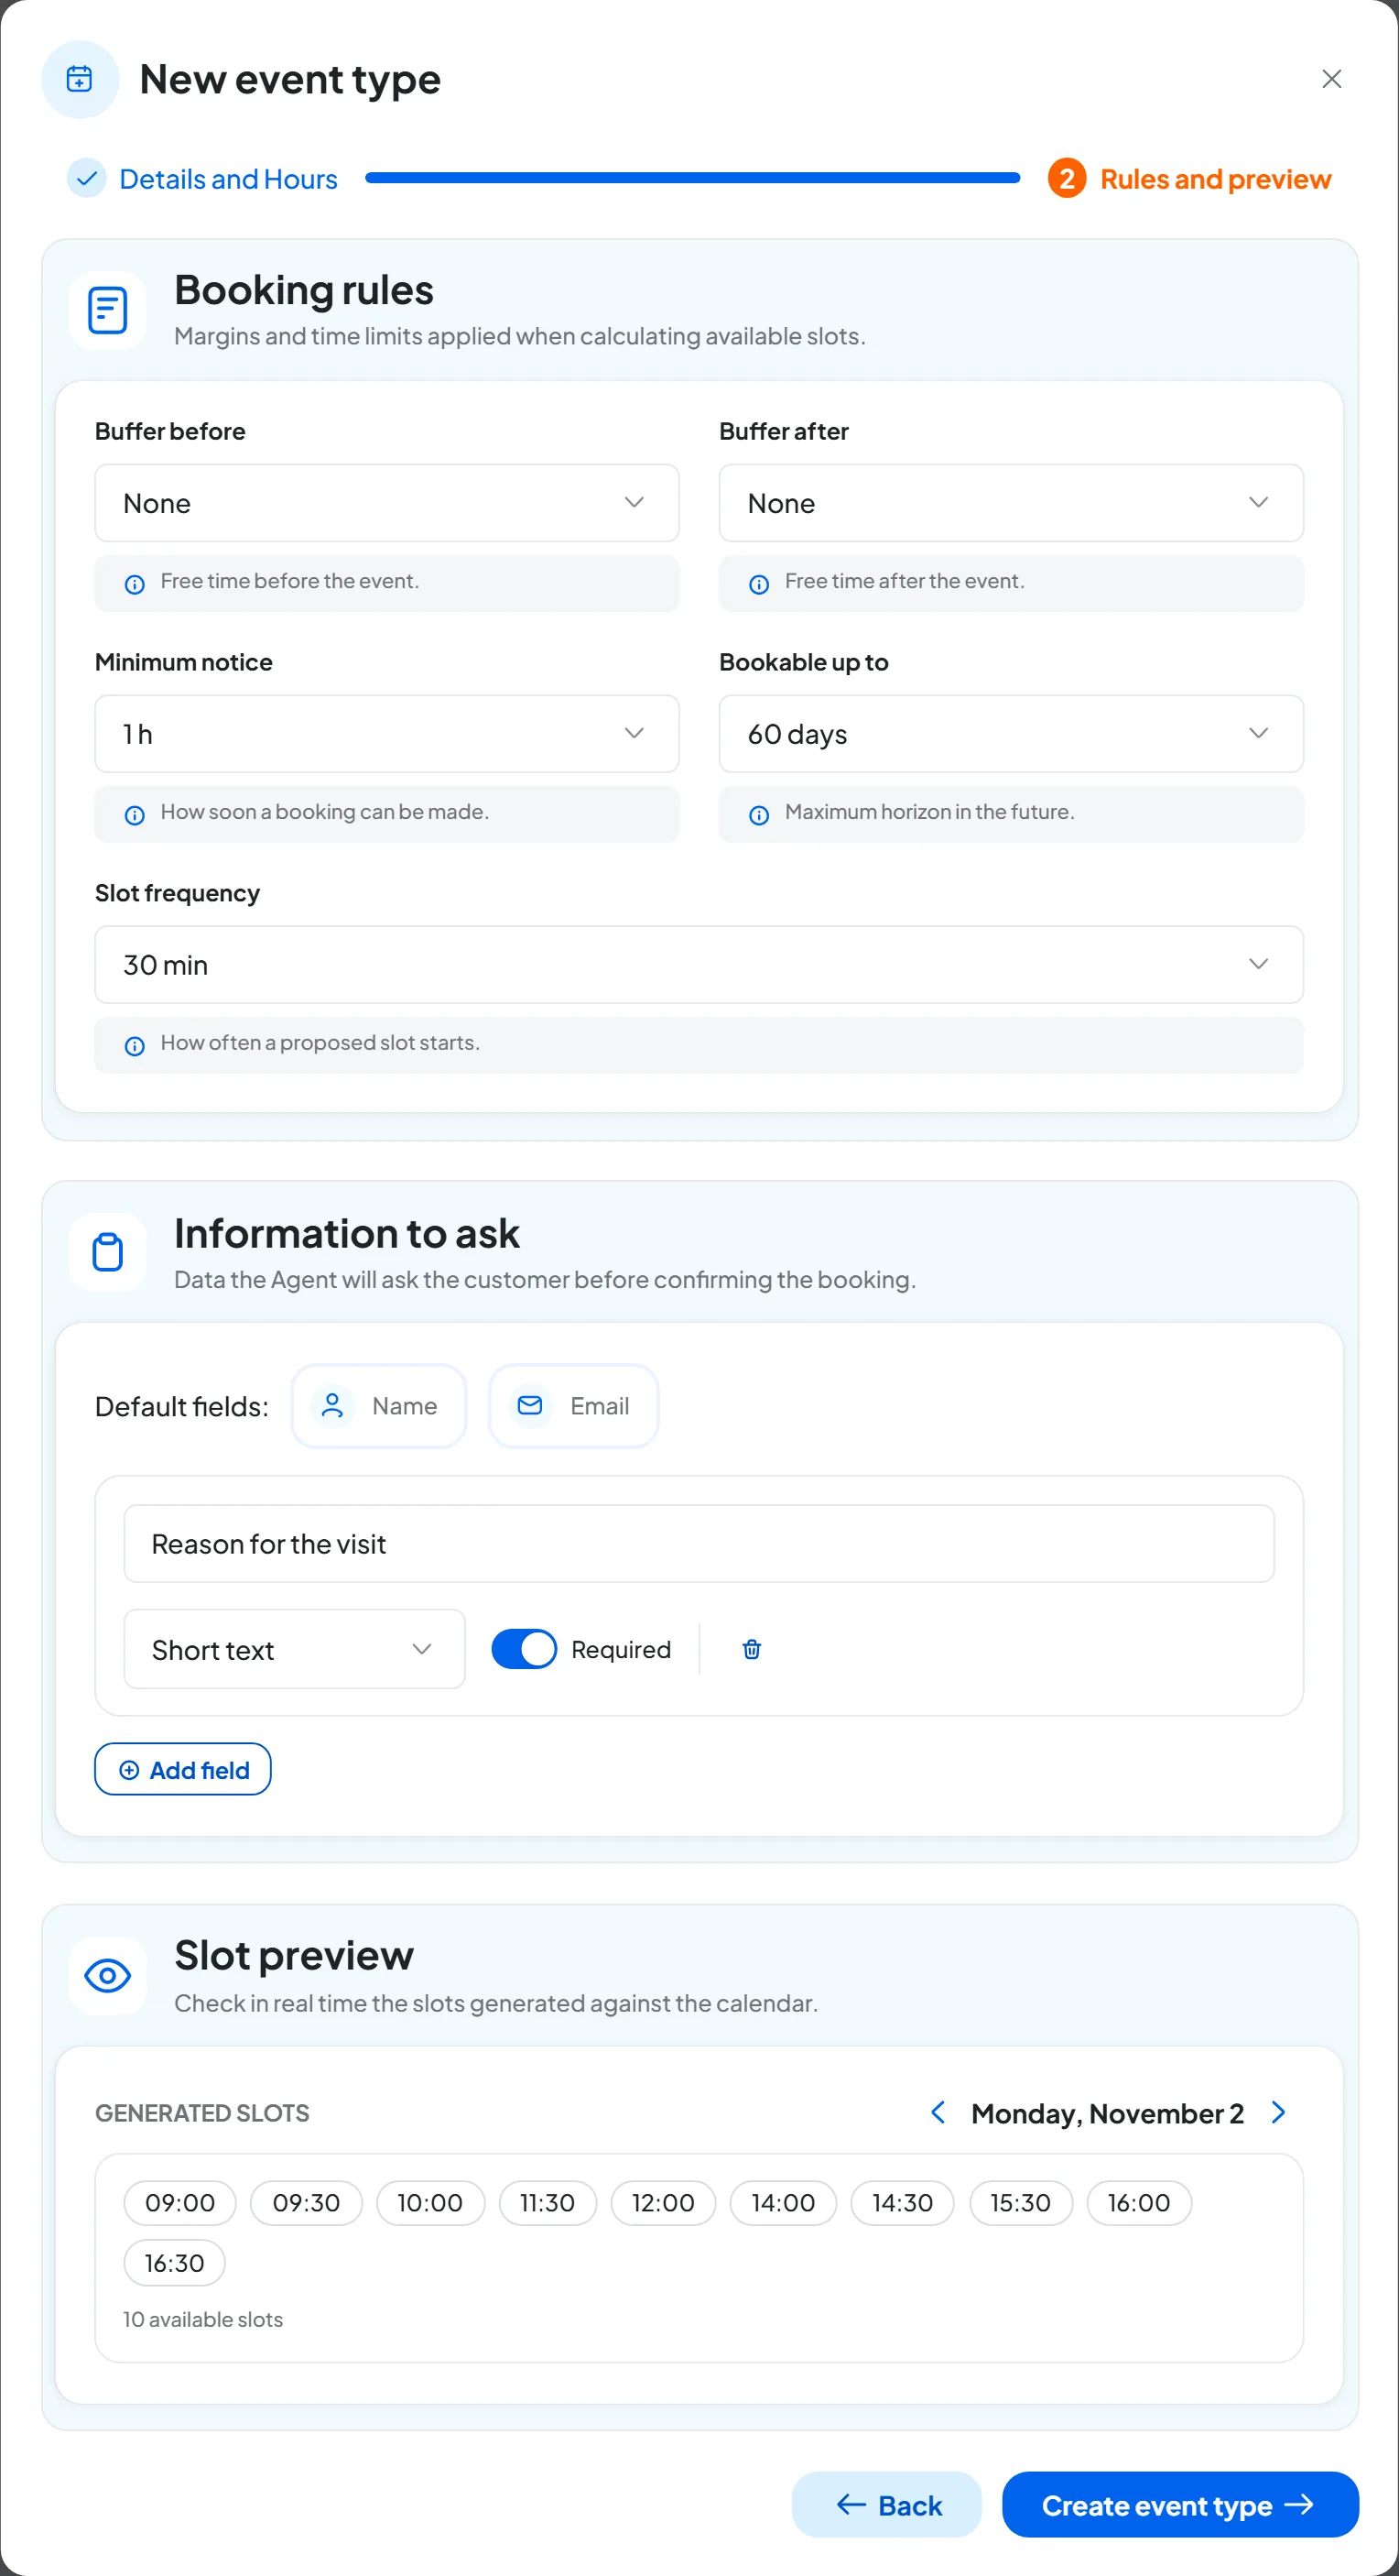Screen dimensions: 1399x2576
Task: Click the info icon for How often a slot starts
Action: [135, 1046]
